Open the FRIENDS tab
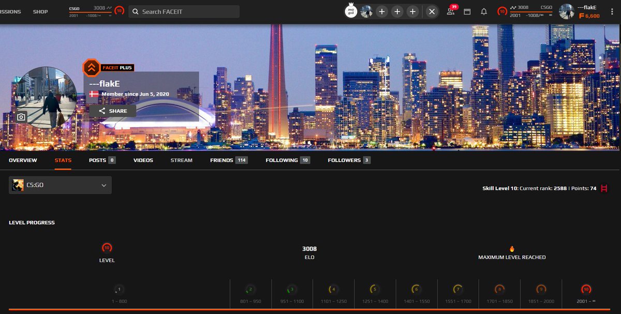The width and height of the screenshot is (621, 314). pos(229,160)
